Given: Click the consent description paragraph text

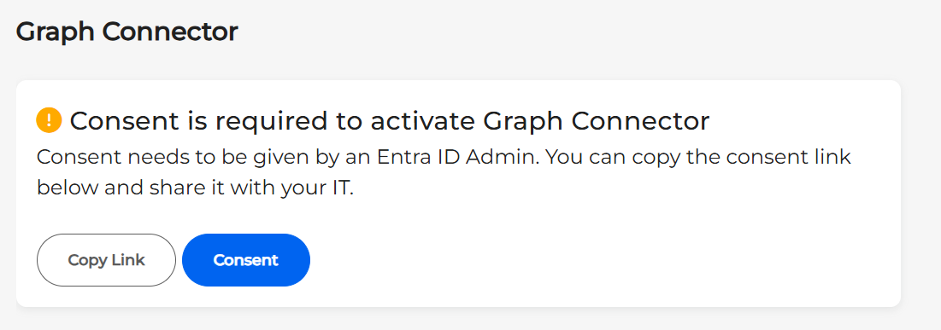Looking at the screenshot, I should point(444,172).
